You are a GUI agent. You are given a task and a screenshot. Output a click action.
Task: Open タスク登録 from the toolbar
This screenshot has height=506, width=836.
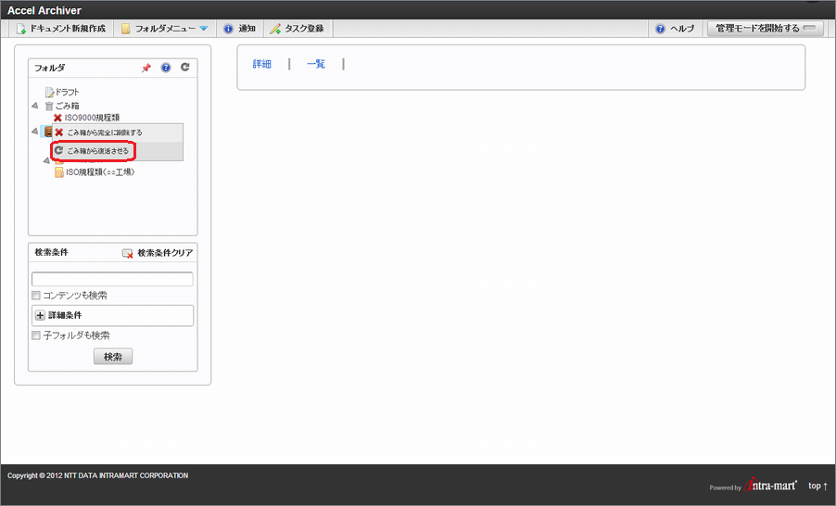click(x=298, y=29)
